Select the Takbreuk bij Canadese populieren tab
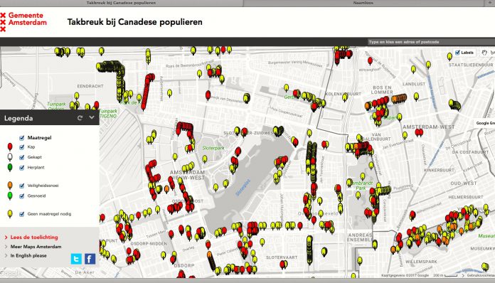495x283 pixels. coord(121,3)
